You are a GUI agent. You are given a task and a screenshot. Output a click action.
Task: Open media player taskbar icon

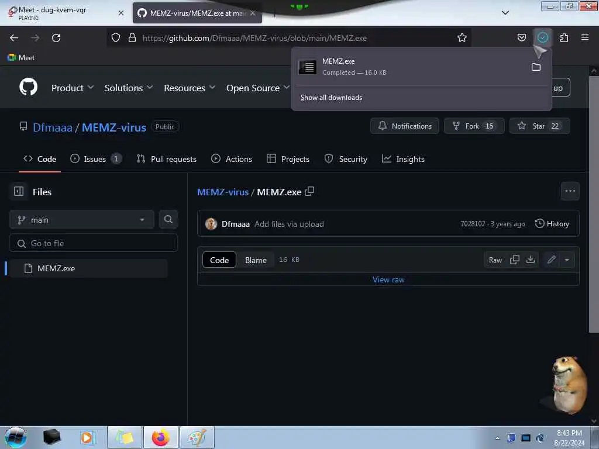tap(87, 437)
